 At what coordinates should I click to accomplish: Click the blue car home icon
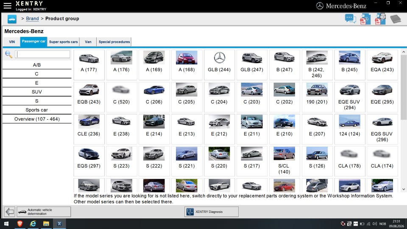pos(12,19)
